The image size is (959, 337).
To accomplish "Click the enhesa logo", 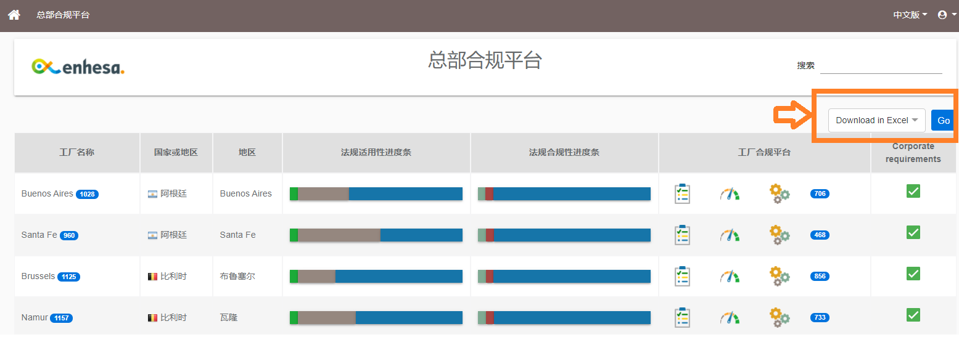I will [78, 67].
